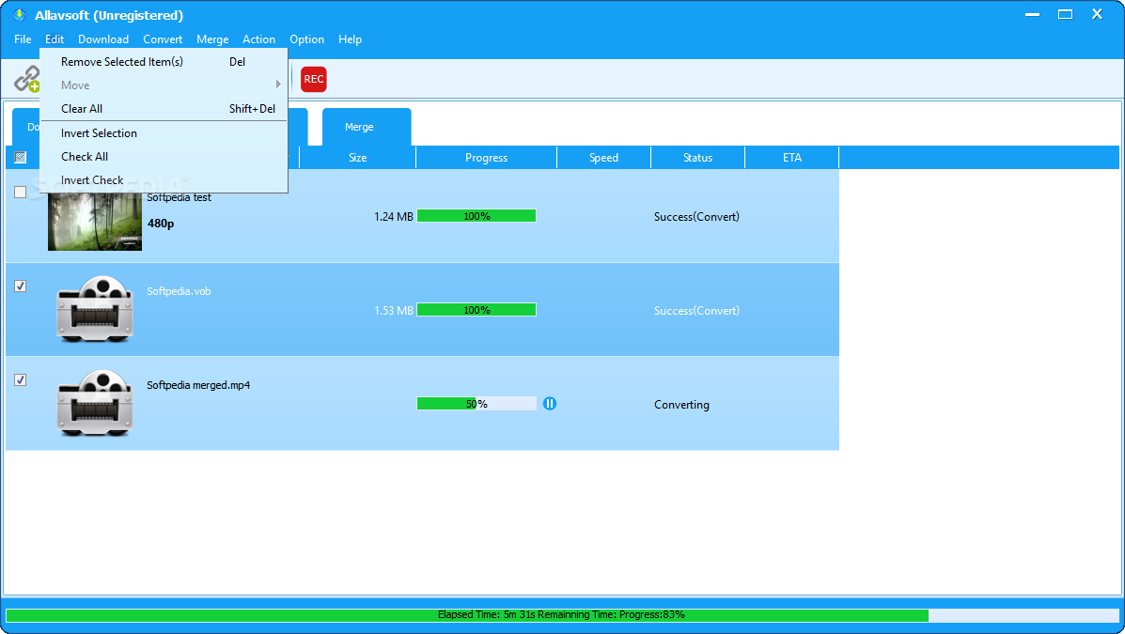
Task: Click the add download URL icon
Action: coord(25,79)
